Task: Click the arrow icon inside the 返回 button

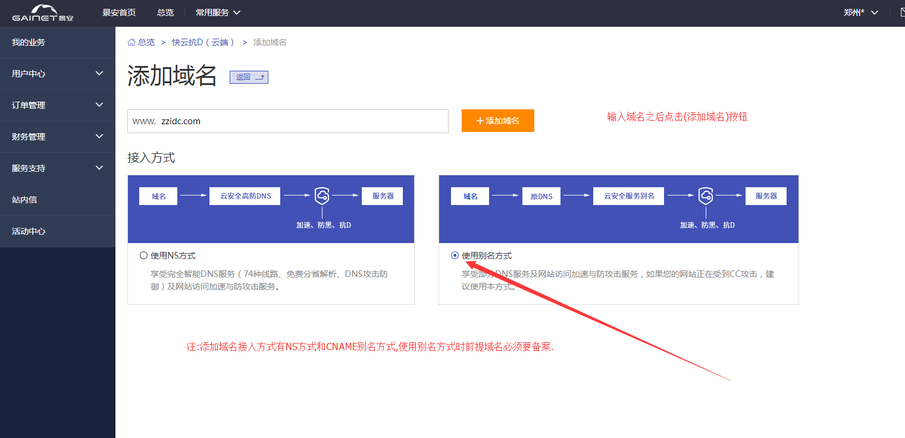Action: pyautogui.click(x=260, y=77)
